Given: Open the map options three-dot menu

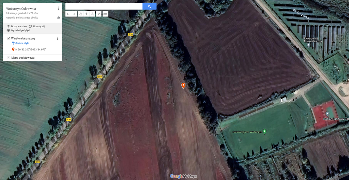Looking at the screenshot, I should tap(58, 8).
